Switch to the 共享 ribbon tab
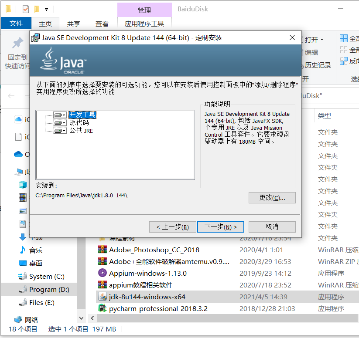This screenshot has height=338, width=359. 74,24
